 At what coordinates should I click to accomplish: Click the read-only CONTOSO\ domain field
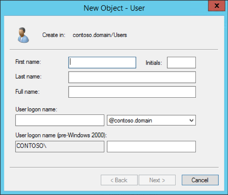coord(60,147)
